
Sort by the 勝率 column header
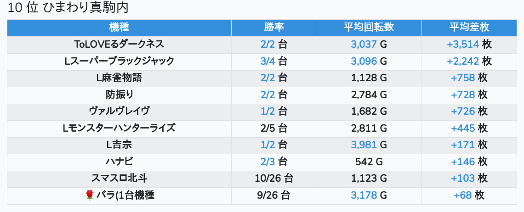click(273, 28)
